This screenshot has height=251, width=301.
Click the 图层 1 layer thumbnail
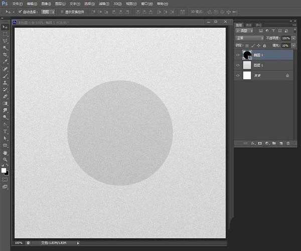click(247, 65)
